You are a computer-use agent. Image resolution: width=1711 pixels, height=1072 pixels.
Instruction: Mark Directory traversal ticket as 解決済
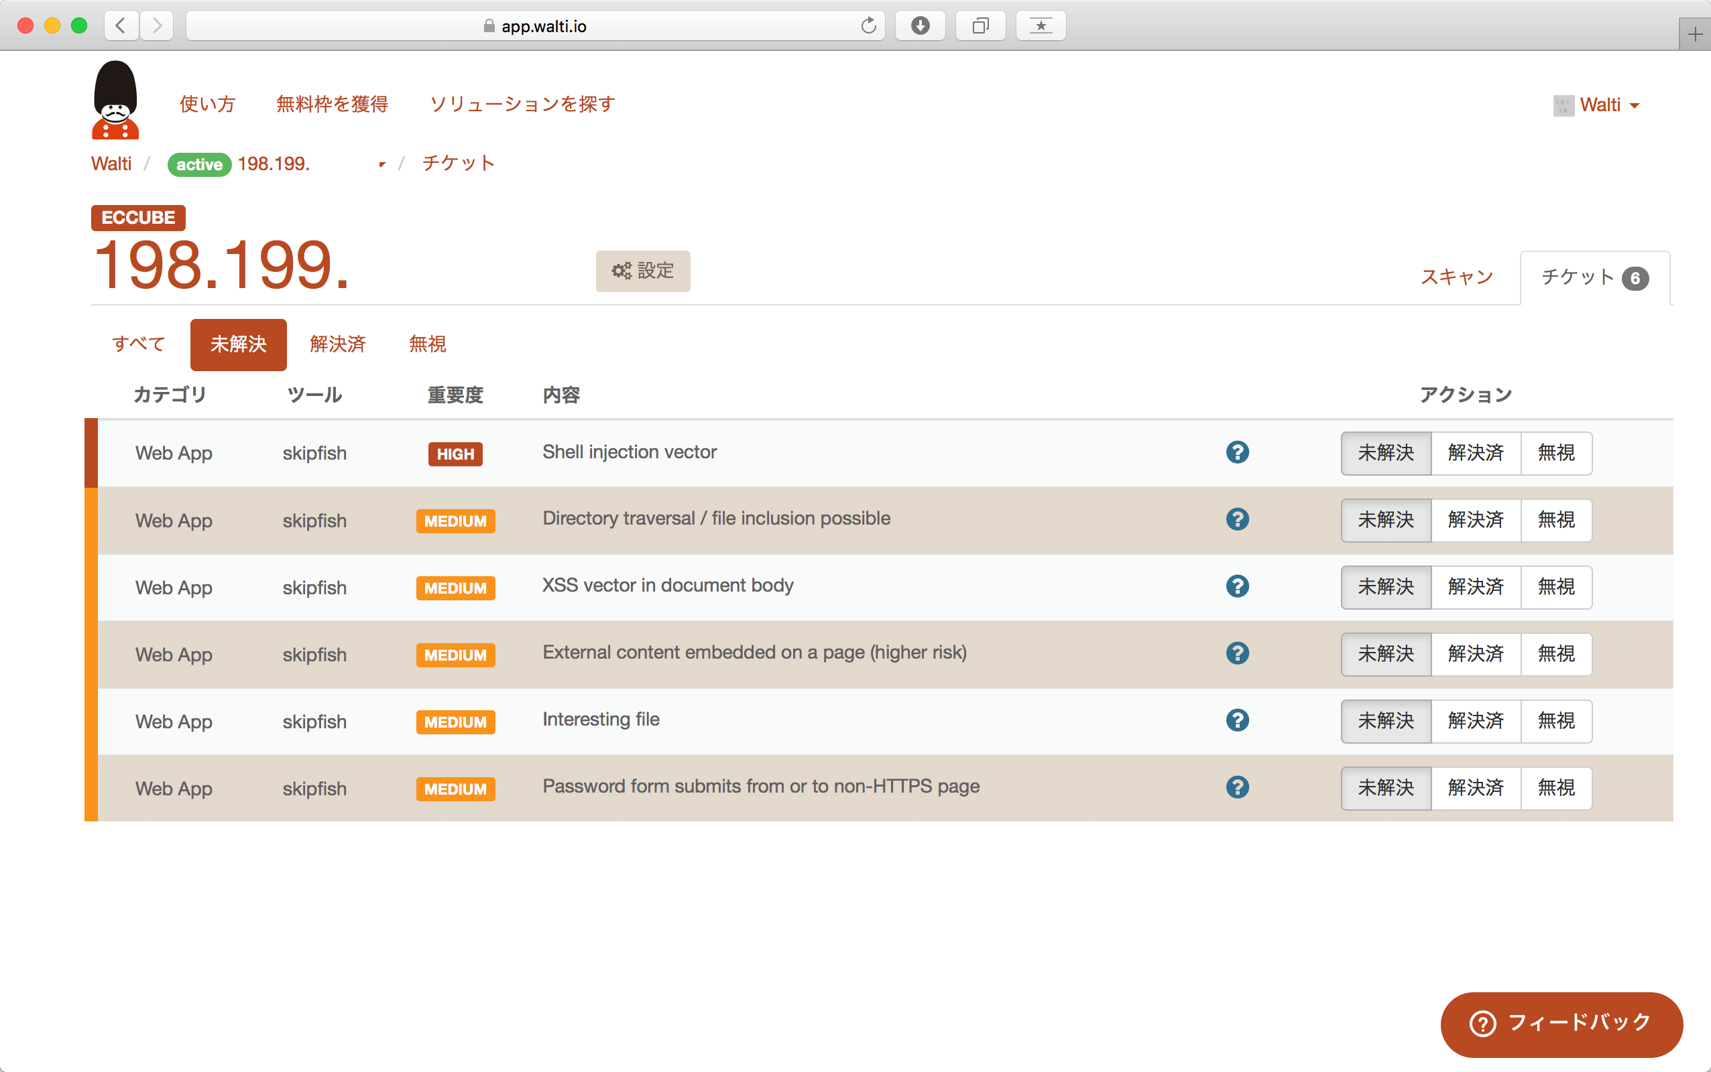click(x=1476, y=521)
